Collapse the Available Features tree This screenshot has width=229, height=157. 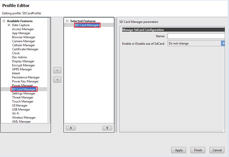[x=4, y=21]
